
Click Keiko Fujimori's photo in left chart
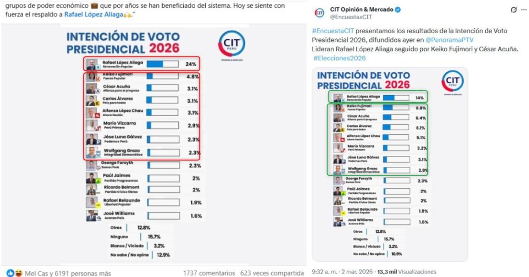coord(90,77)
